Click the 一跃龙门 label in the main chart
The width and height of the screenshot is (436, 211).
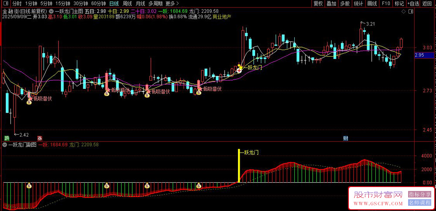(x=253, y=67)
